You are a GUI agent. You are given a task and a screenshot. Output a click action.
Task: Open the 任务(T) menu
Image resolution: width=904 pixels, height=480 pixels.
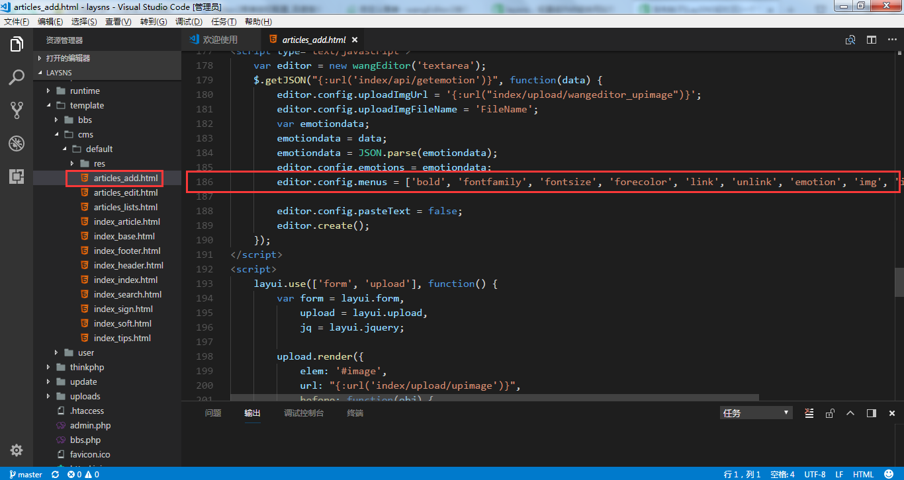click(224, 22)
